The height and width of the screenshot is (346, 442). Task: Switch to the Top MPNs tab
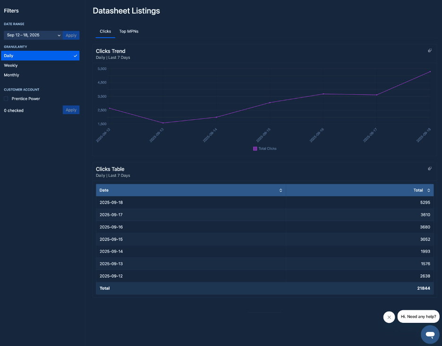(128, 32)
